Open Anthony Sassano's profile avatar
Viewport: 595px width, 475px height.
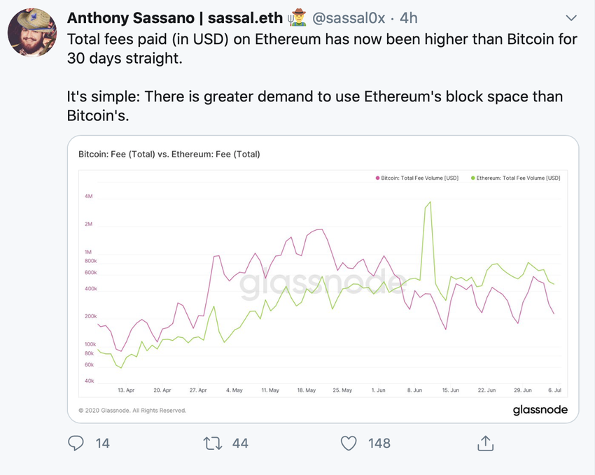32,33
